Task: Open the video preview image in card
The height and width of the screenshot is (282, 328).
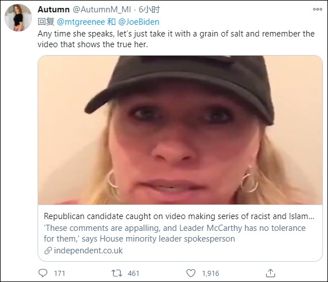Action: tap(180, 130)
